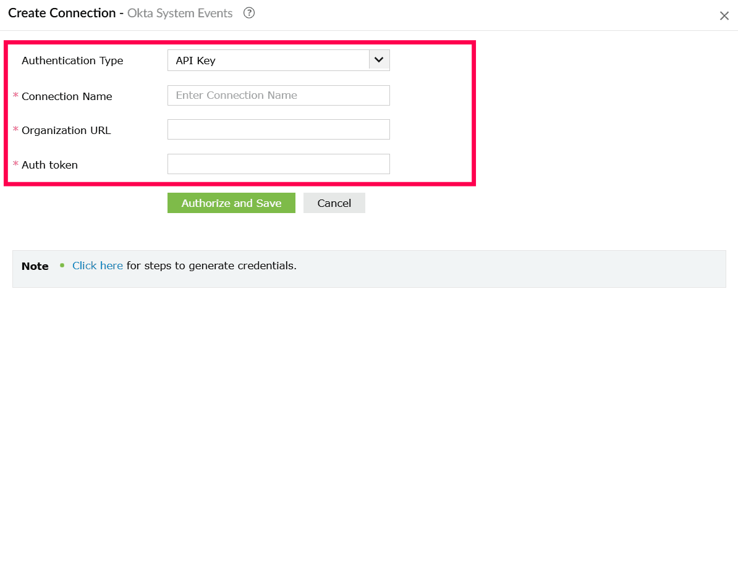Cancel the connection creation
The image size is (738, 583).
(x=334, y=203)
